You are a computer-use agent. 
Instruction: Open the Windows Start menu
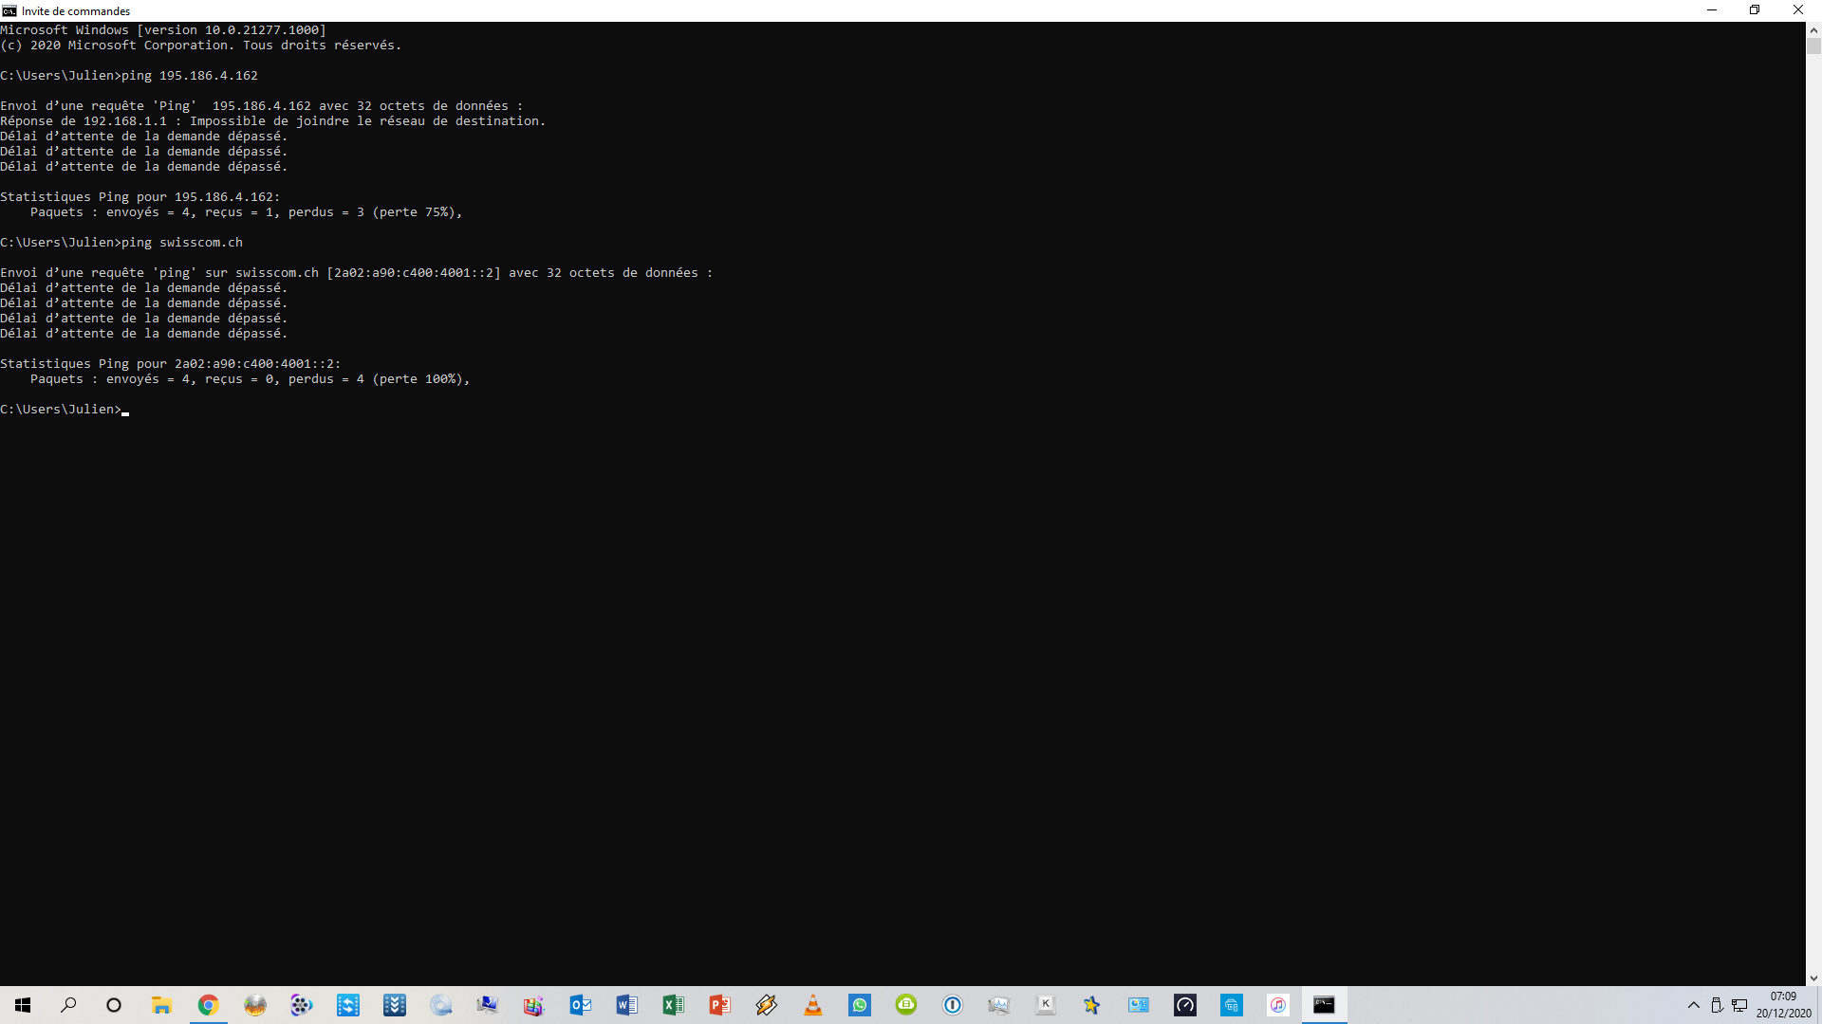[23, 1005]
